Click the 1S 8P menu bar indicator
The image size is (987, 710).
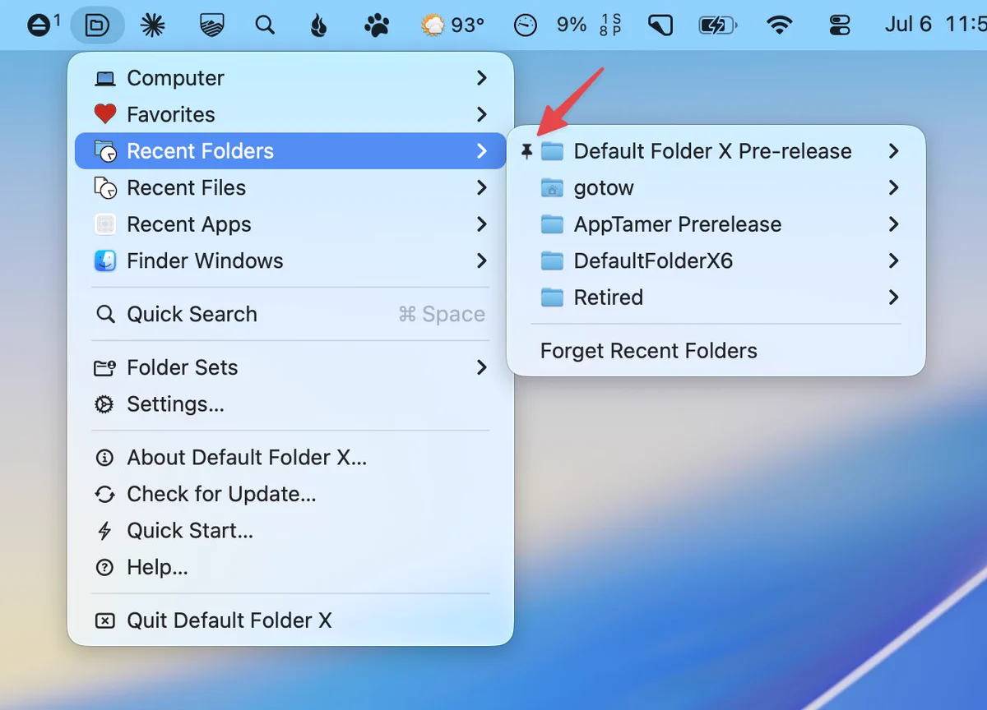coord(610,25)
